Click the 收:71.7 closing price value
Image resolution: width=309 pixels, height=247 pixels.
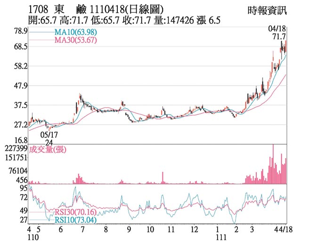point(144,21)
